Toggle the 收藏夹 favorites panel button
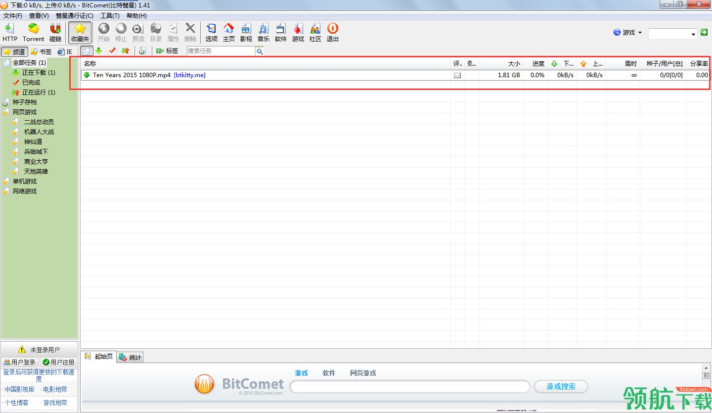 tap(80, 32)
